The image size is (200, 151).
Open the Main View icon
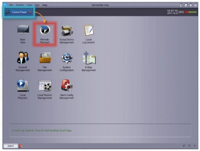point(23,30)
